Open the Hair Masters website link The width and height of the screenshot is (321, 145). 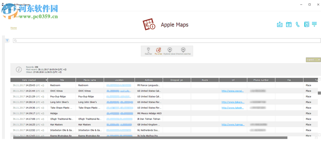tap(233, 125)
